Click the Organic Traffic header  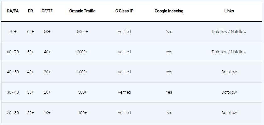click(82, 11)
